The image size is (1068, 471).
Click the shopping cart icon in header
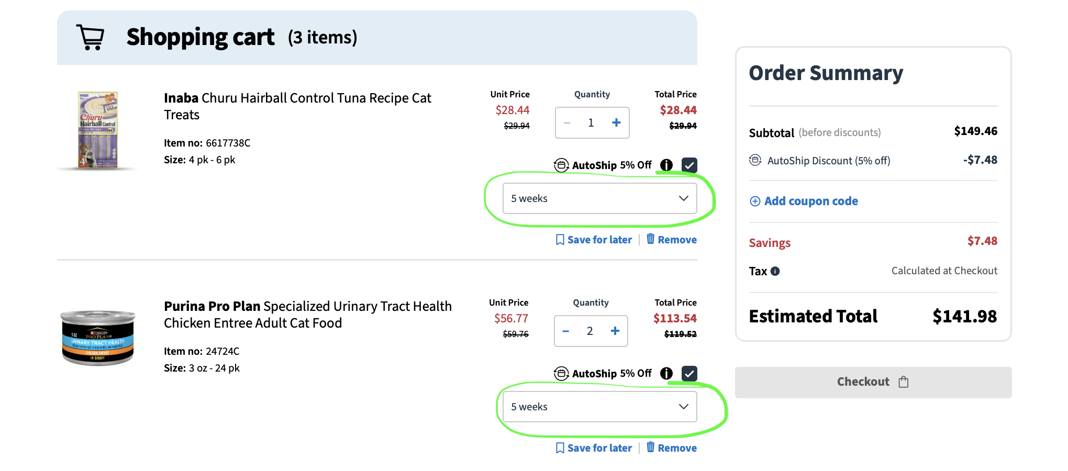click(90, 37)
